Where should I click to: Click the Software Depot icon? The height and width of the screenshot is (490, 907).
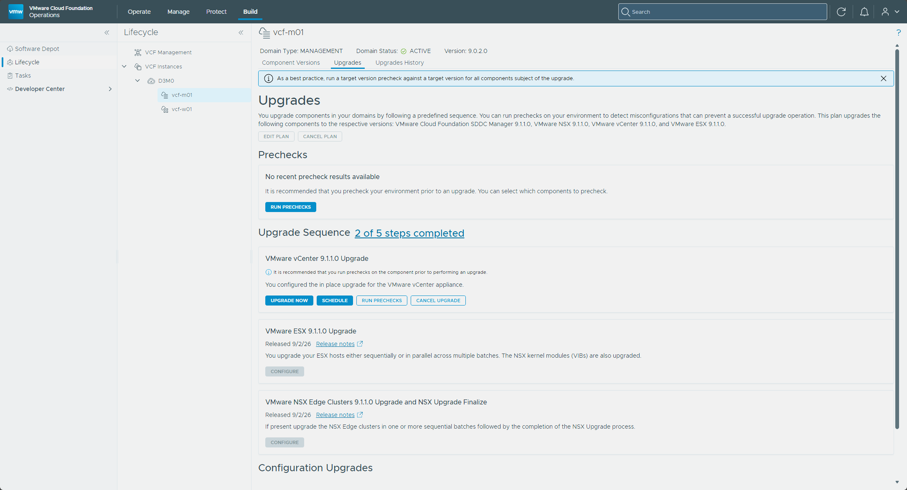coord(10,49)
